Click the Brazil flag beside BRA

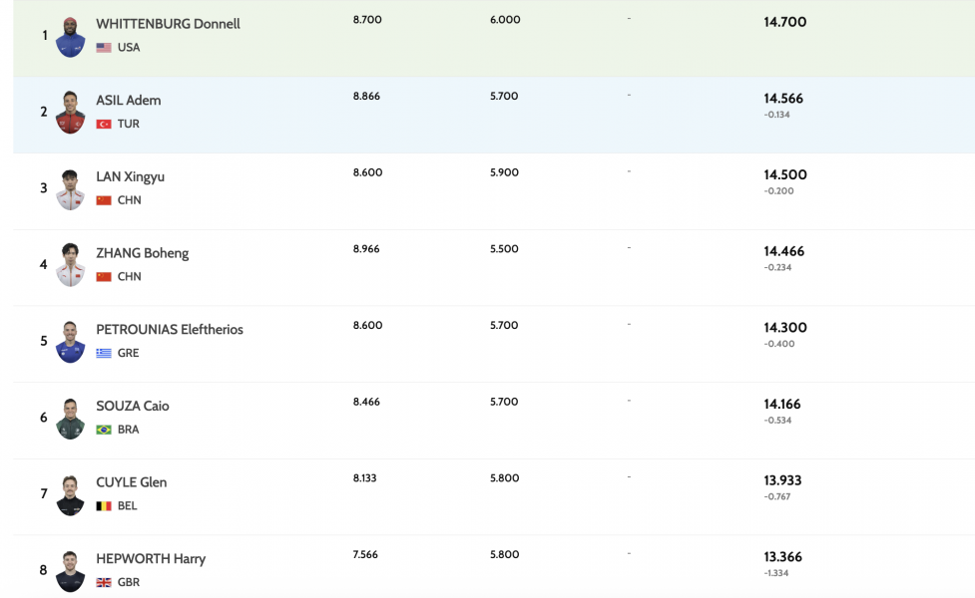point(104,430)
